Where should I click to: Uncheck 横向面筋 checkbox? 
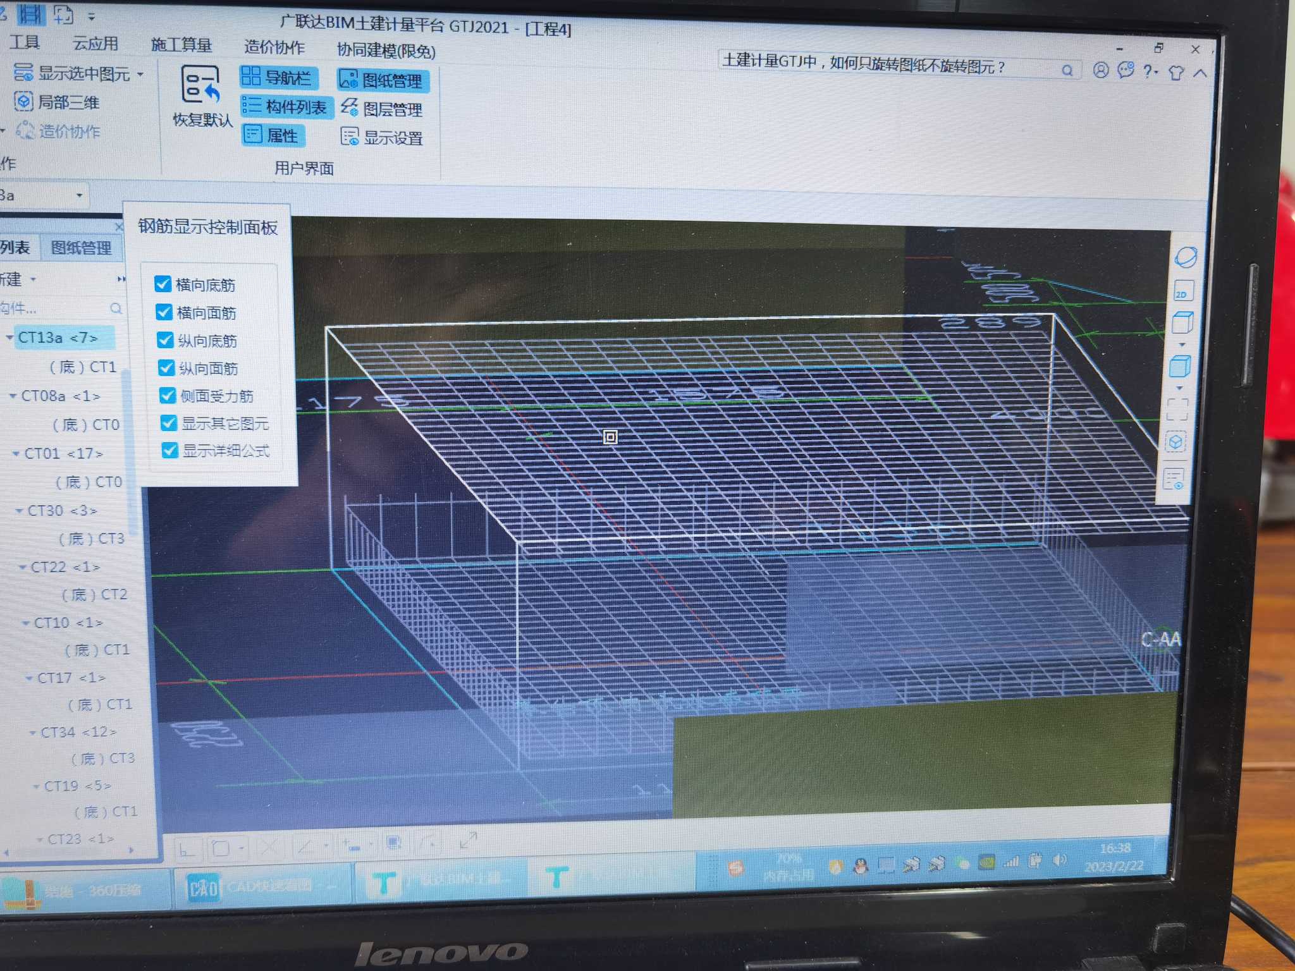[x=164, y=312]
